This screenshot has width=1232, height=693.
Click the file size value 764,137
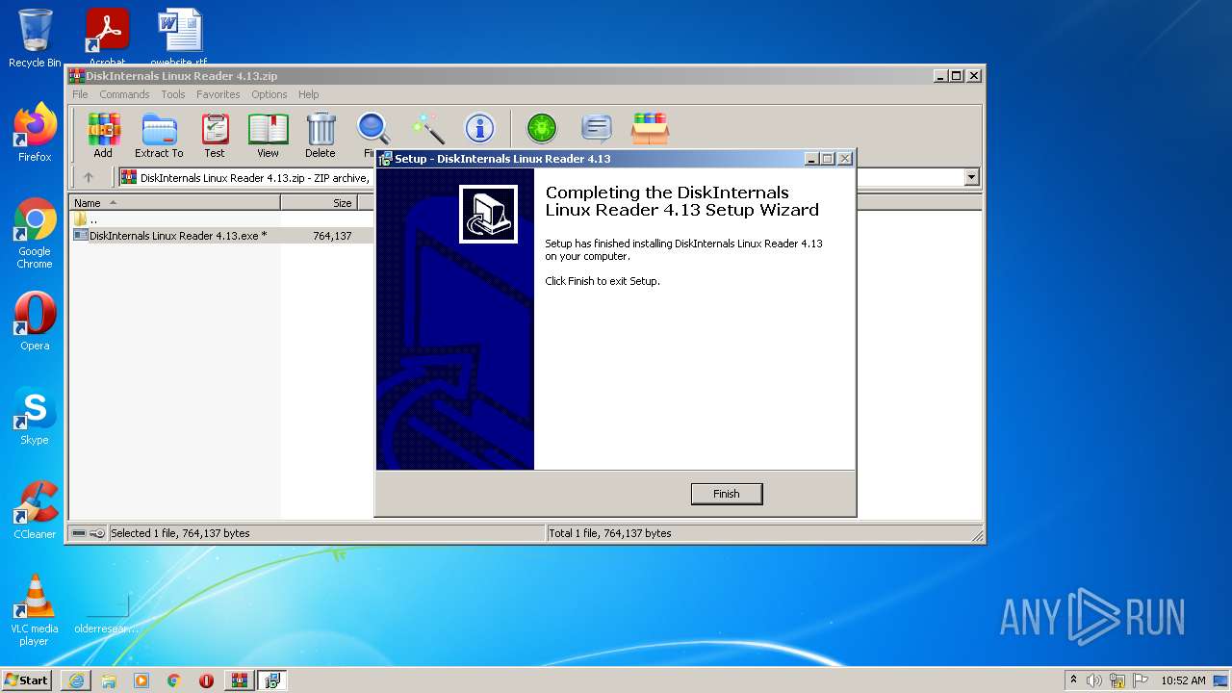(x=332, y=235)
